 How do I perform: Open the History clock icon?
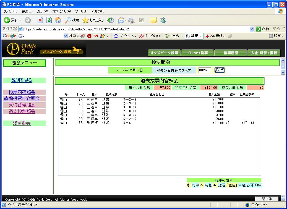(x=111, y=20)
